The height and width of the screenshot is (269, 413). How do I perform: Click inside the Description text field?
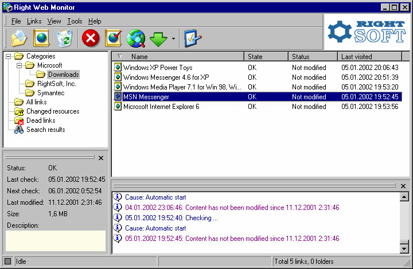[x=56, y=241]
